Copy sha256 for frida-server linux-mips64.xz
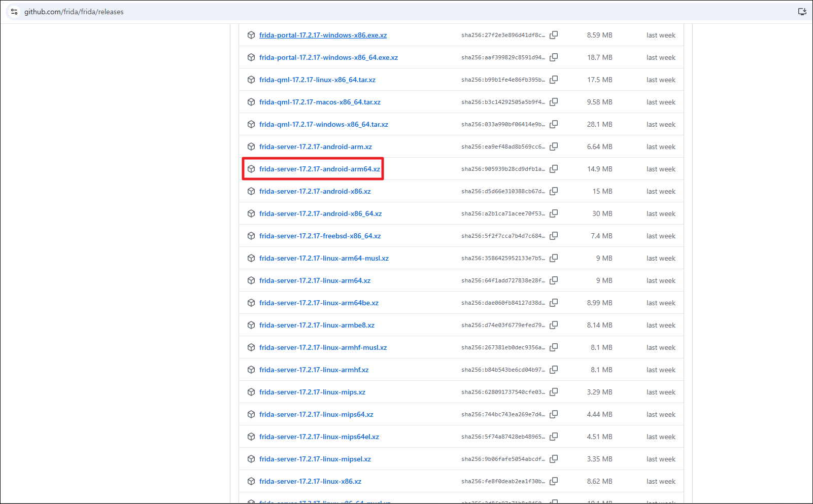The height and width of the screenshot is (504, 813). pos(554,414)
